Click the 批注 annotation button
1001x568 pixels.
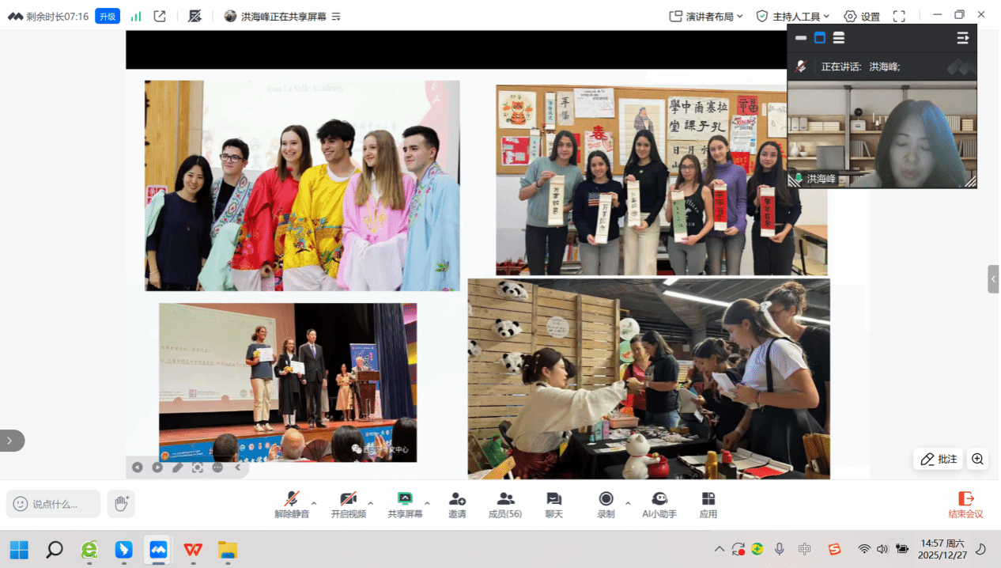click(939, 459)
